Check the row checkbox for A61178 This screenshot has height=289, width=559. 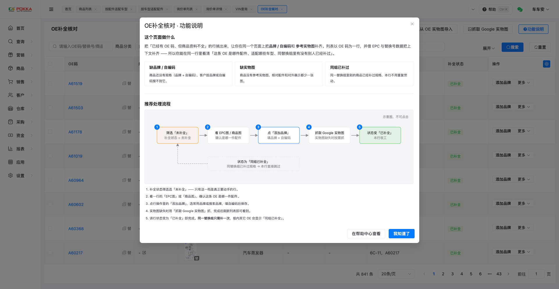point(50,132)
